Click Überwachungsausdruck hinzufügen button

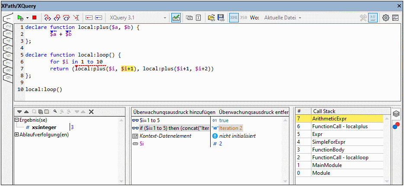[x=174, y=112]
